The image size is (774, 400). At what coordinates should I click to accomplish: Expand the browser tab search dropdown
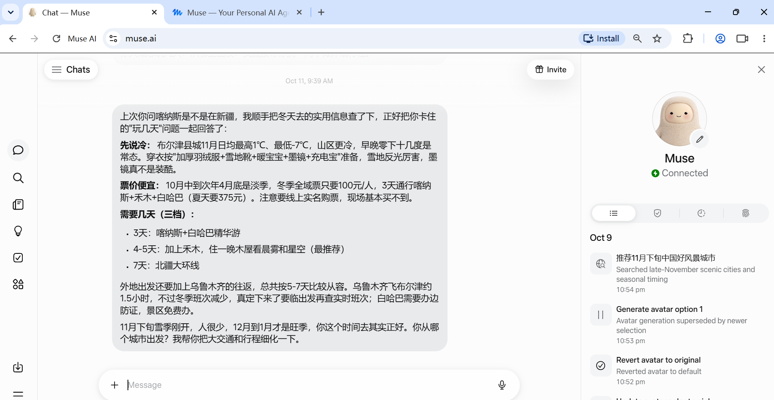point(11,13)
